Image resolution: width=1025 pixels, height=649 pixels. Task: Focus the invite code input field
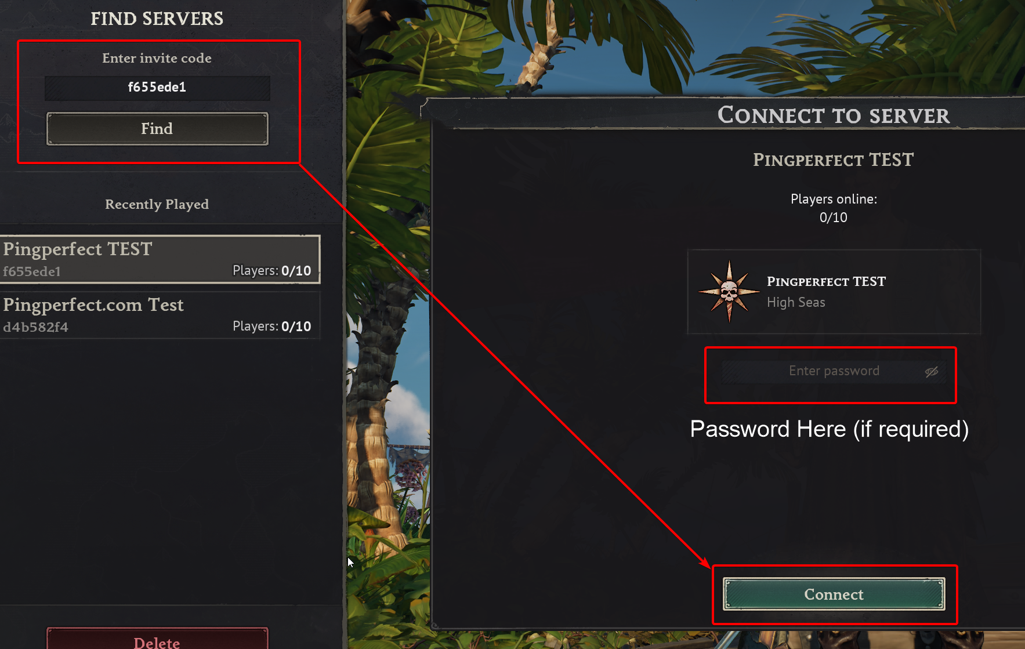click(x=157, y=88)
